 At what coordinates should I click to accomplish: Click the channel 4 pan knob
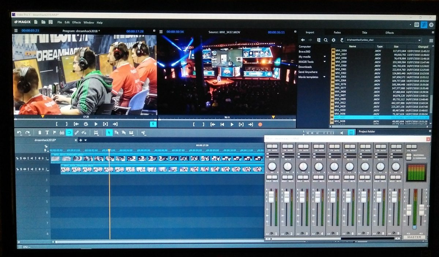(x=319, y=166)
